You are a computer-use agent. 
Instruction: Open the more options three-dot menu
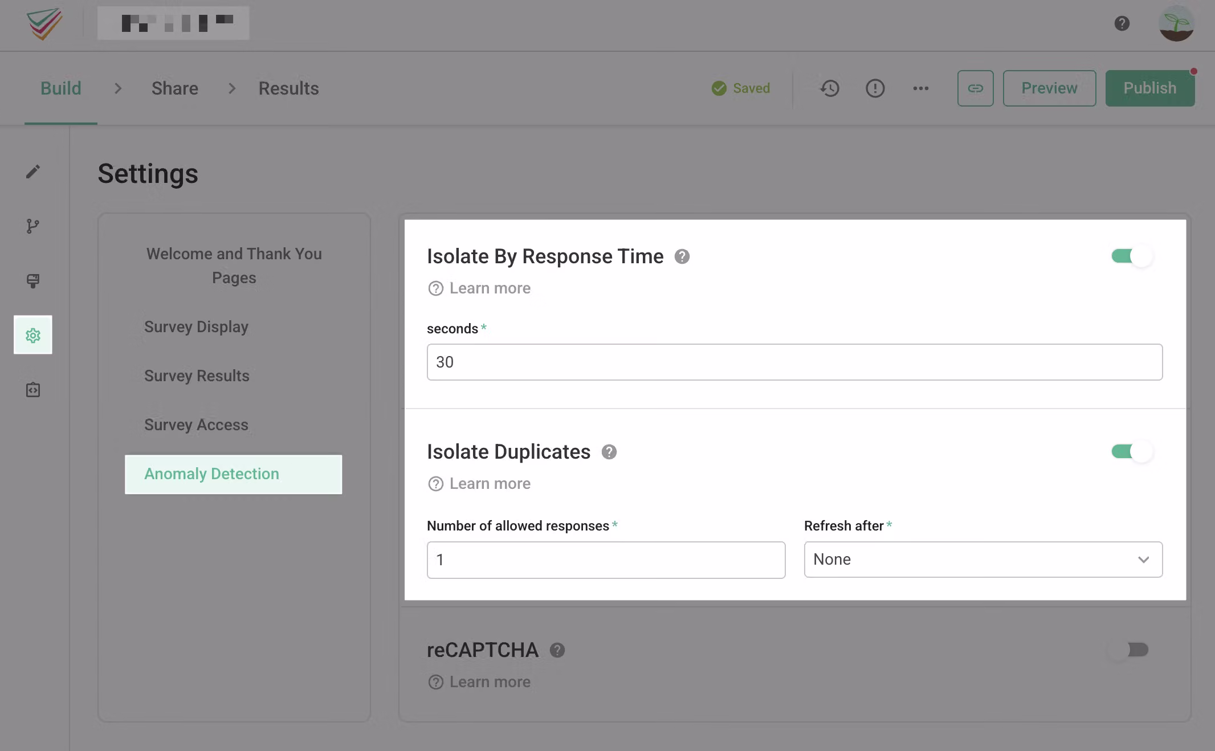click(x=921, y=88)
